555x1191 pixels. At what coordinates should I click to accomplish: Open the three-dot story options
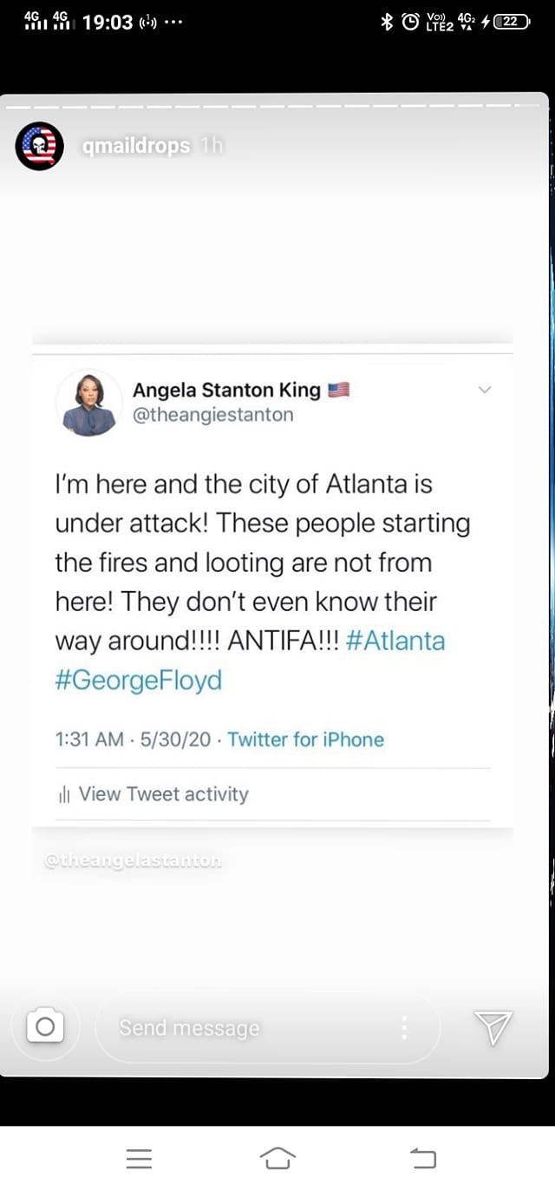pyautogui.click(x=404, y=1027)
